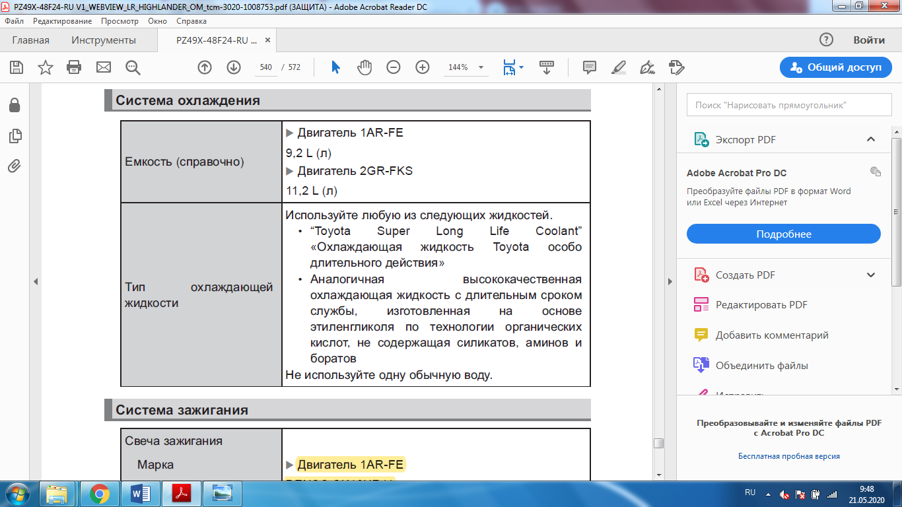Click the Подробнее button
The image size is (902, 507).
pyautogui.click(x=784, y=234)
